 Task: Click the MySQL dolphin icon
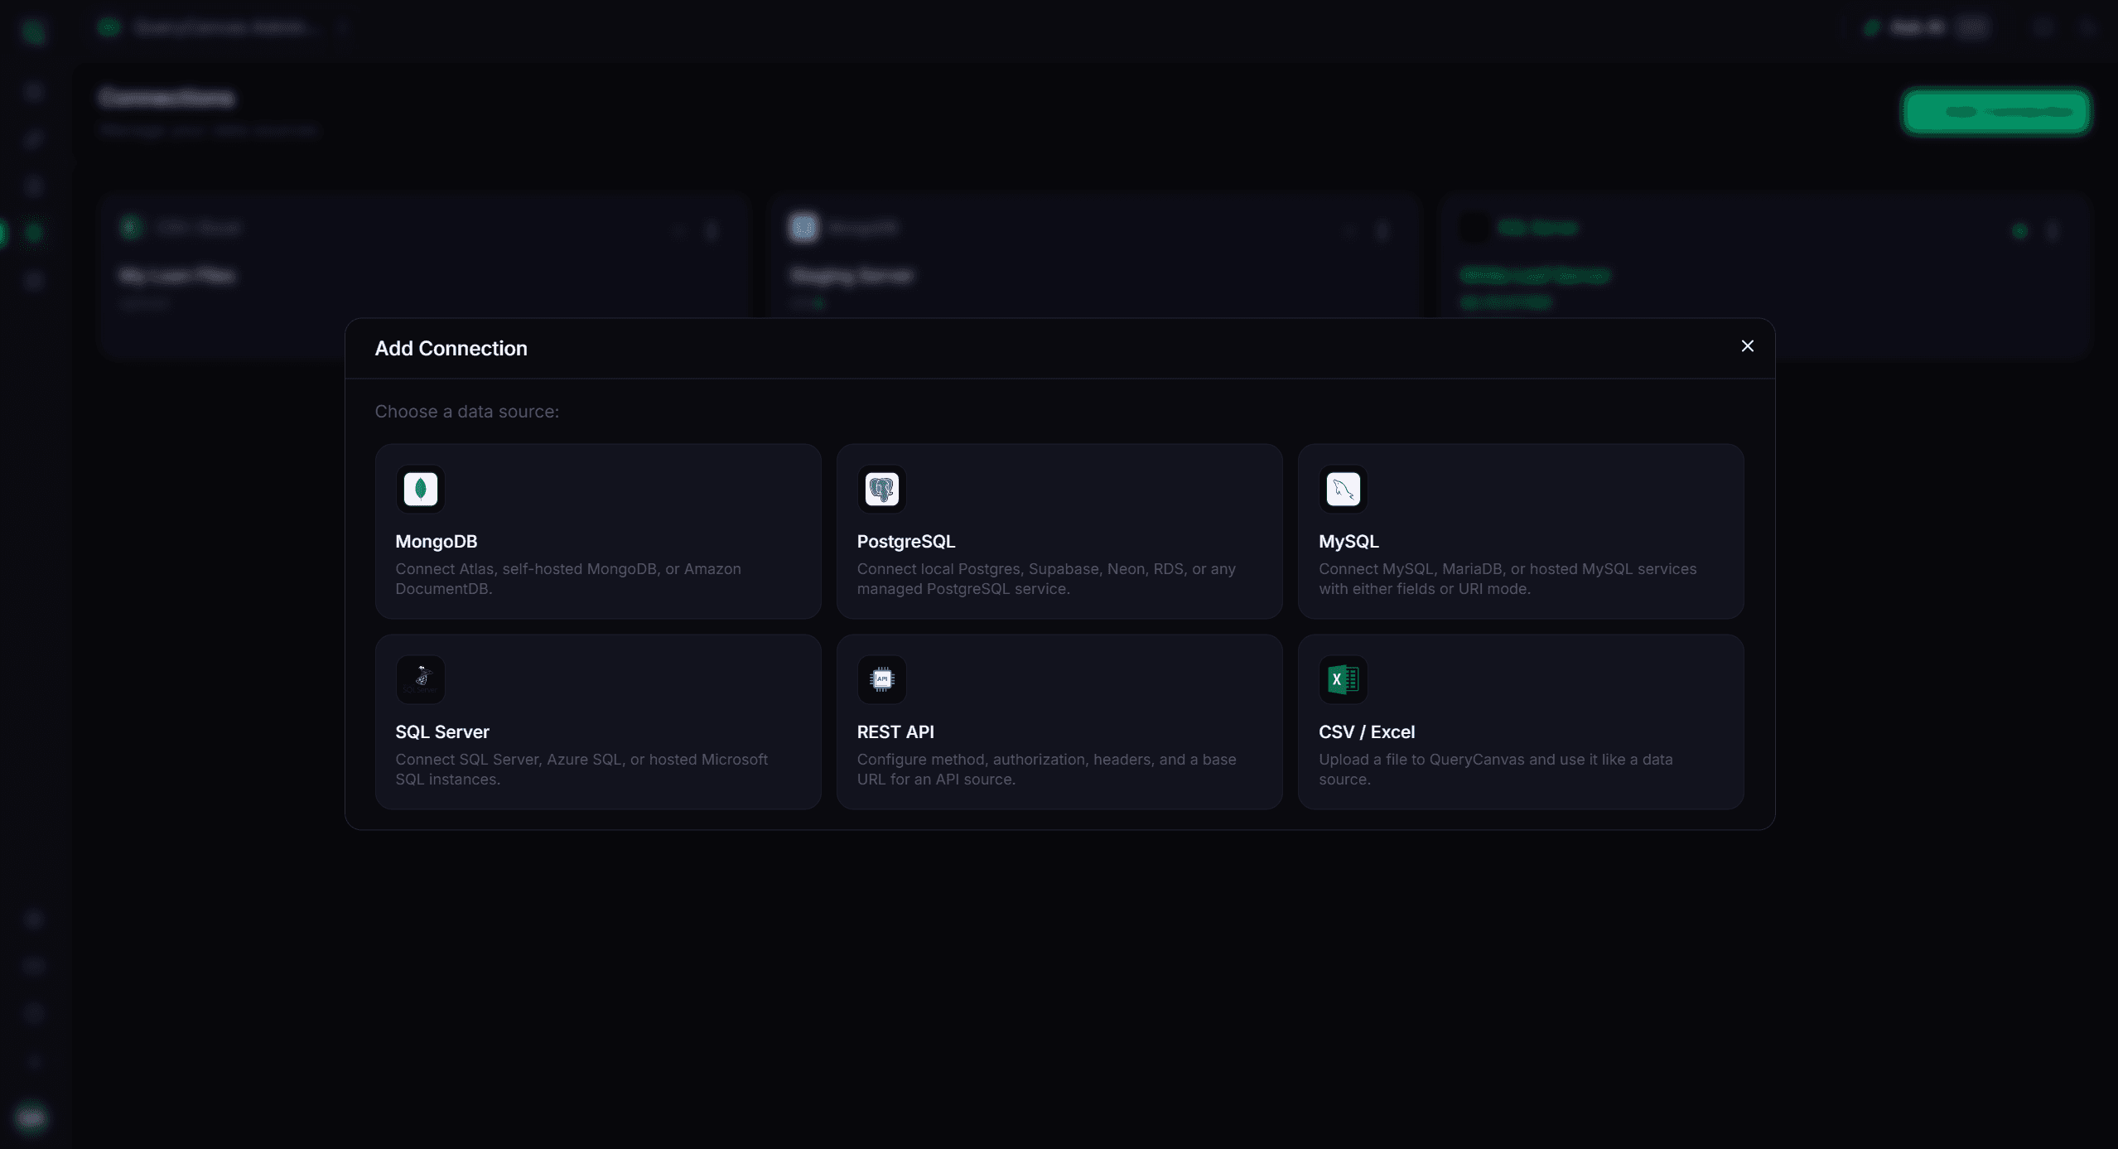tap(1343, 489)
